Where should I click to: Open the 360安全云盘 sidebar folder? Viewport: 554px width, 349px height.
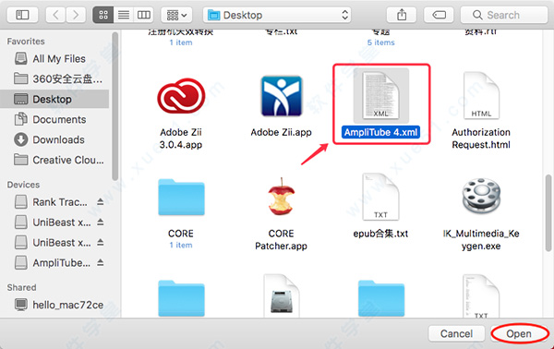[54, 78]
